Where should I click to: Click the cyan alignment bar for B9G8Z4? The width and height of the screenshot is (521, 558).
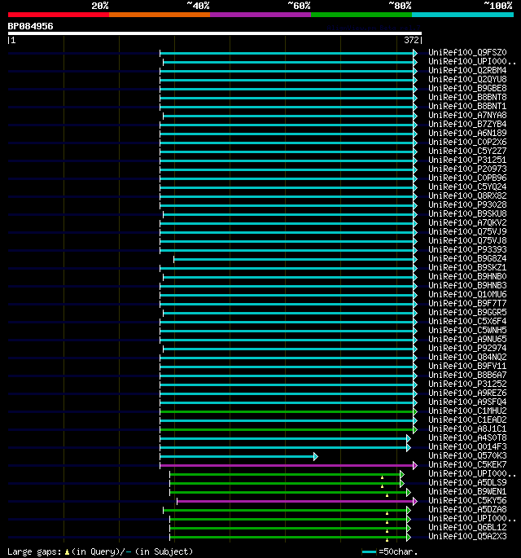(293, 259)
